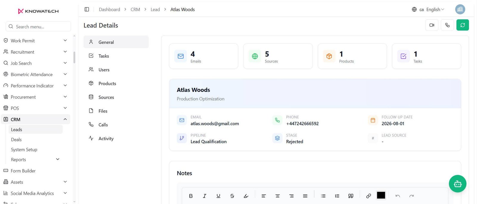Insert a link in Notes

pyautogui.click(x=368, y=196)
